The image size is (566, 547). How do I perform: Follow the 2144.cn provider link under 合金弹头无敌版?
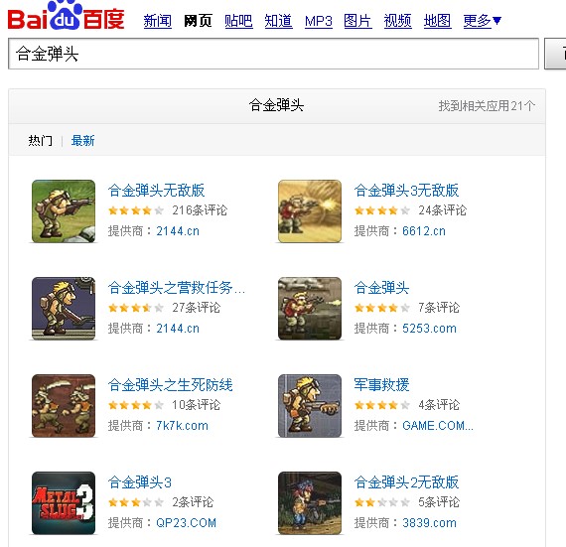(x=178, y=231)
